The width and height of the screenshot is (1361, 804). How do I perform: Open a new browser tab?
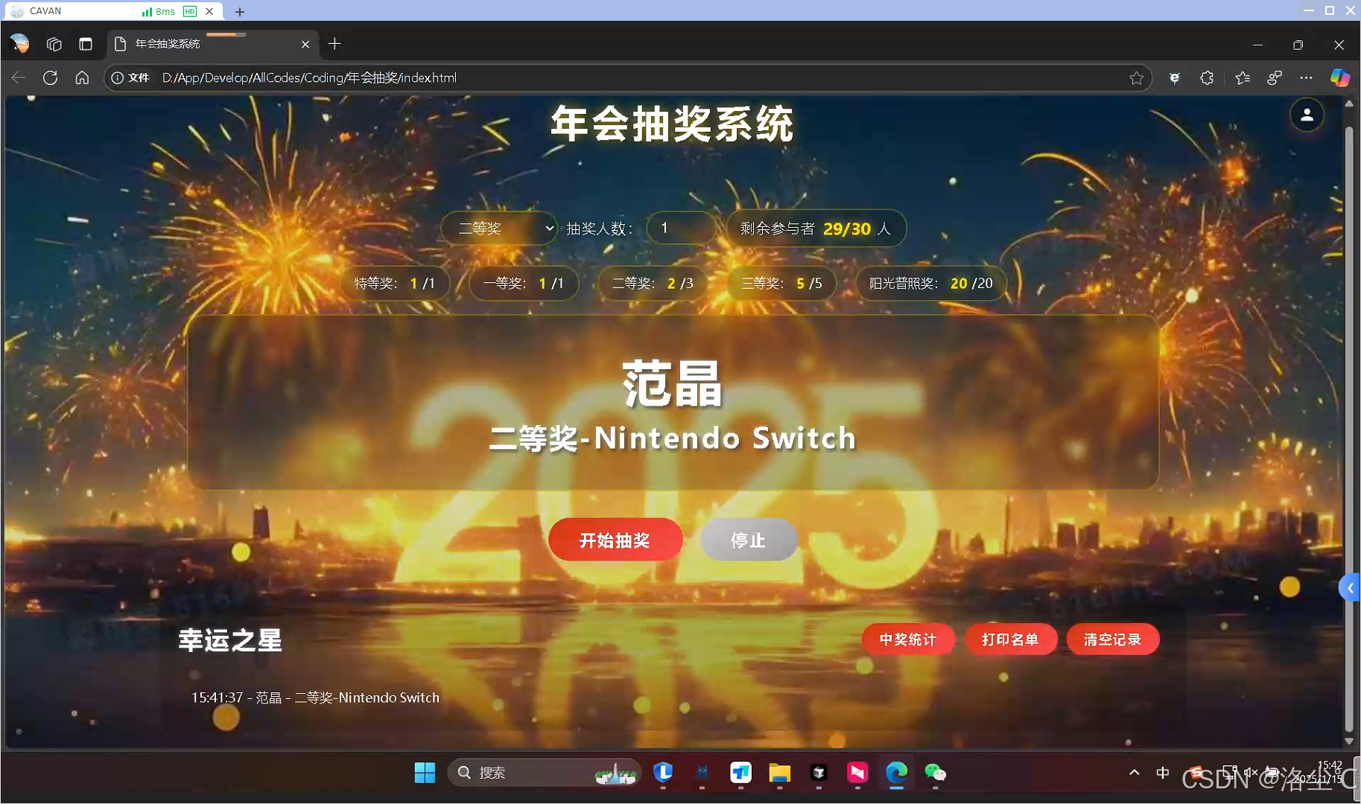coord(334,44)
